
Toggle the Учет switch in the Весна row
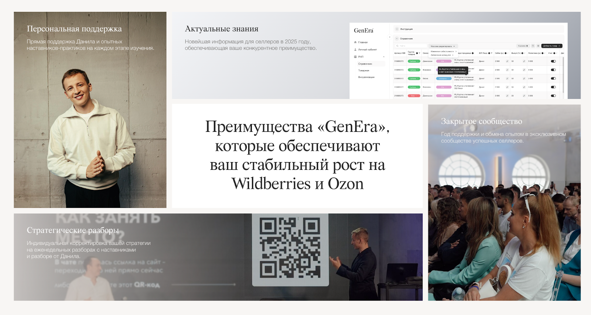pos(553,78)
